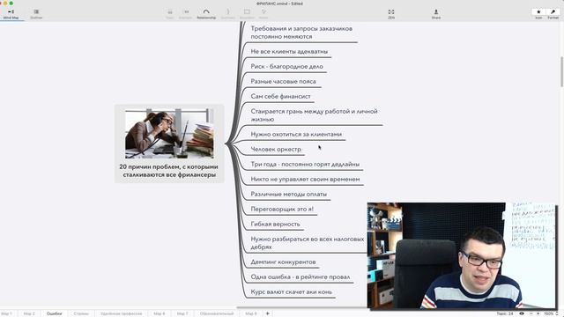Click the Topic: 24 count in status bar
The height and width of the screenshot is (317, 564).
point(505,313)
